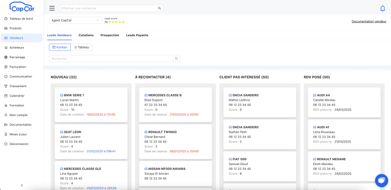Image resolution: width=391 pixels, height=190 pixels.
Task: Open the Leads Payants tab
Action: (137, 35)
